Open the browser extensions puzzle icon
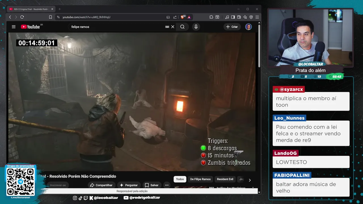 [211, 17]
